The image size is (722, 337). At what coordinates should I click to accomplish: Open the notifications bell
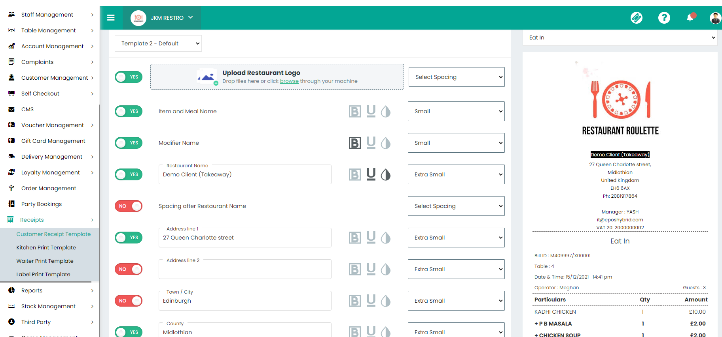pos(690,18)
